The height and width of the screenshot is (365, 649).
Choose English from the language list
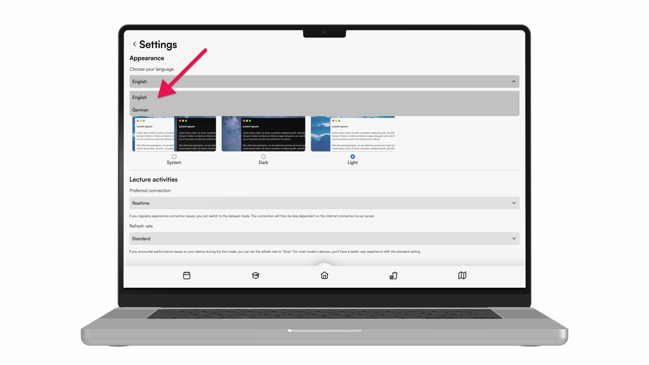(x=140, y=97)
